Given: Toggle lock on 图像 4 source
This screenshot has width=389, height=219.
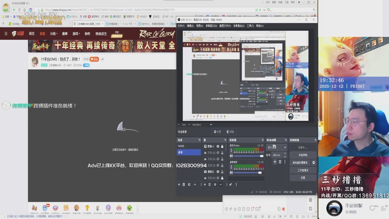Looking at the screenshot, I should pos(222,146).
